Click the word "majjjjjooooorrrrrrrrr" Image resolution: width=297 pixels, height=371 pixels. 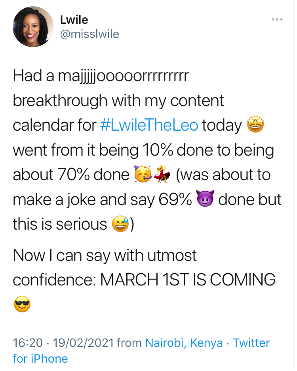[x=124, y=76]
